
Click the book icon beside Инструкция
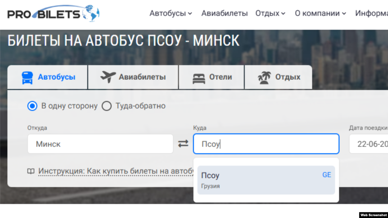(31, 171)
